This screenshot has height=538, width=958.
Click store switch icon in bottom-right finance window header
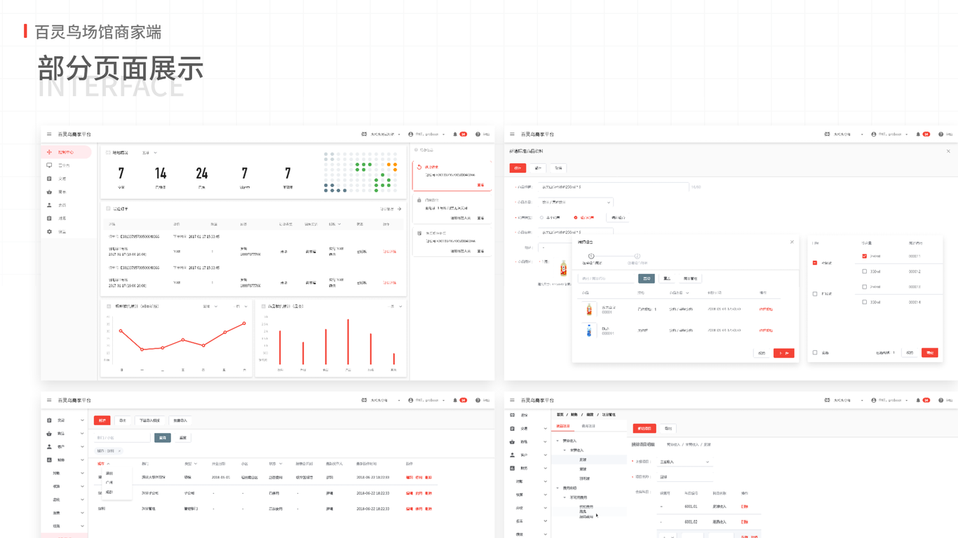tap(828, 400)
